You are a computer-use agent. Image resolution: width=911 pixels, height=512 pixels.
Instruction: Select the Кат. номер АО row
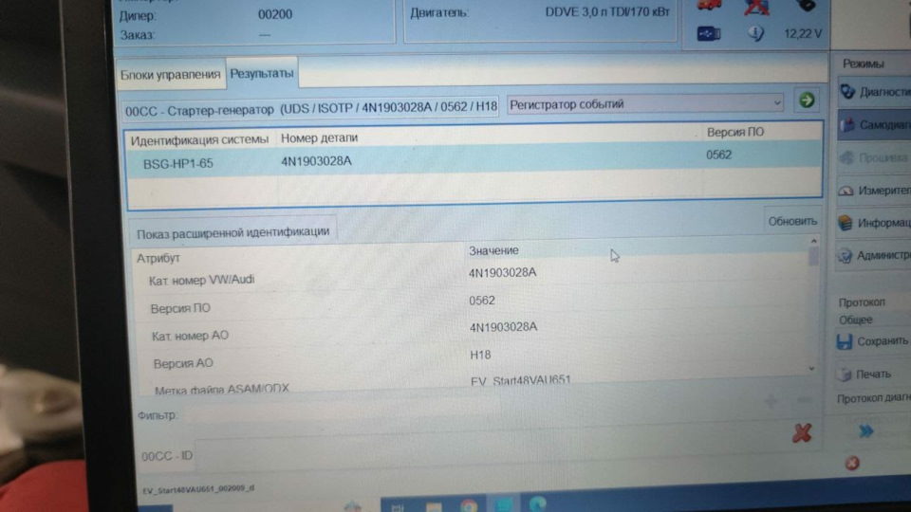[471, 332]
